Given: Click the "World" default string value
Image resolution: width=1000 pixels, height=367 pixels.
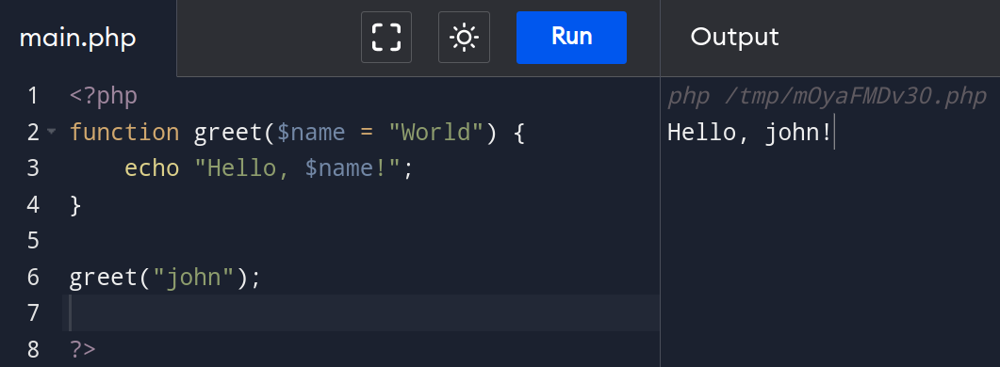Looking at the screenshot, I should click(437, 133).
